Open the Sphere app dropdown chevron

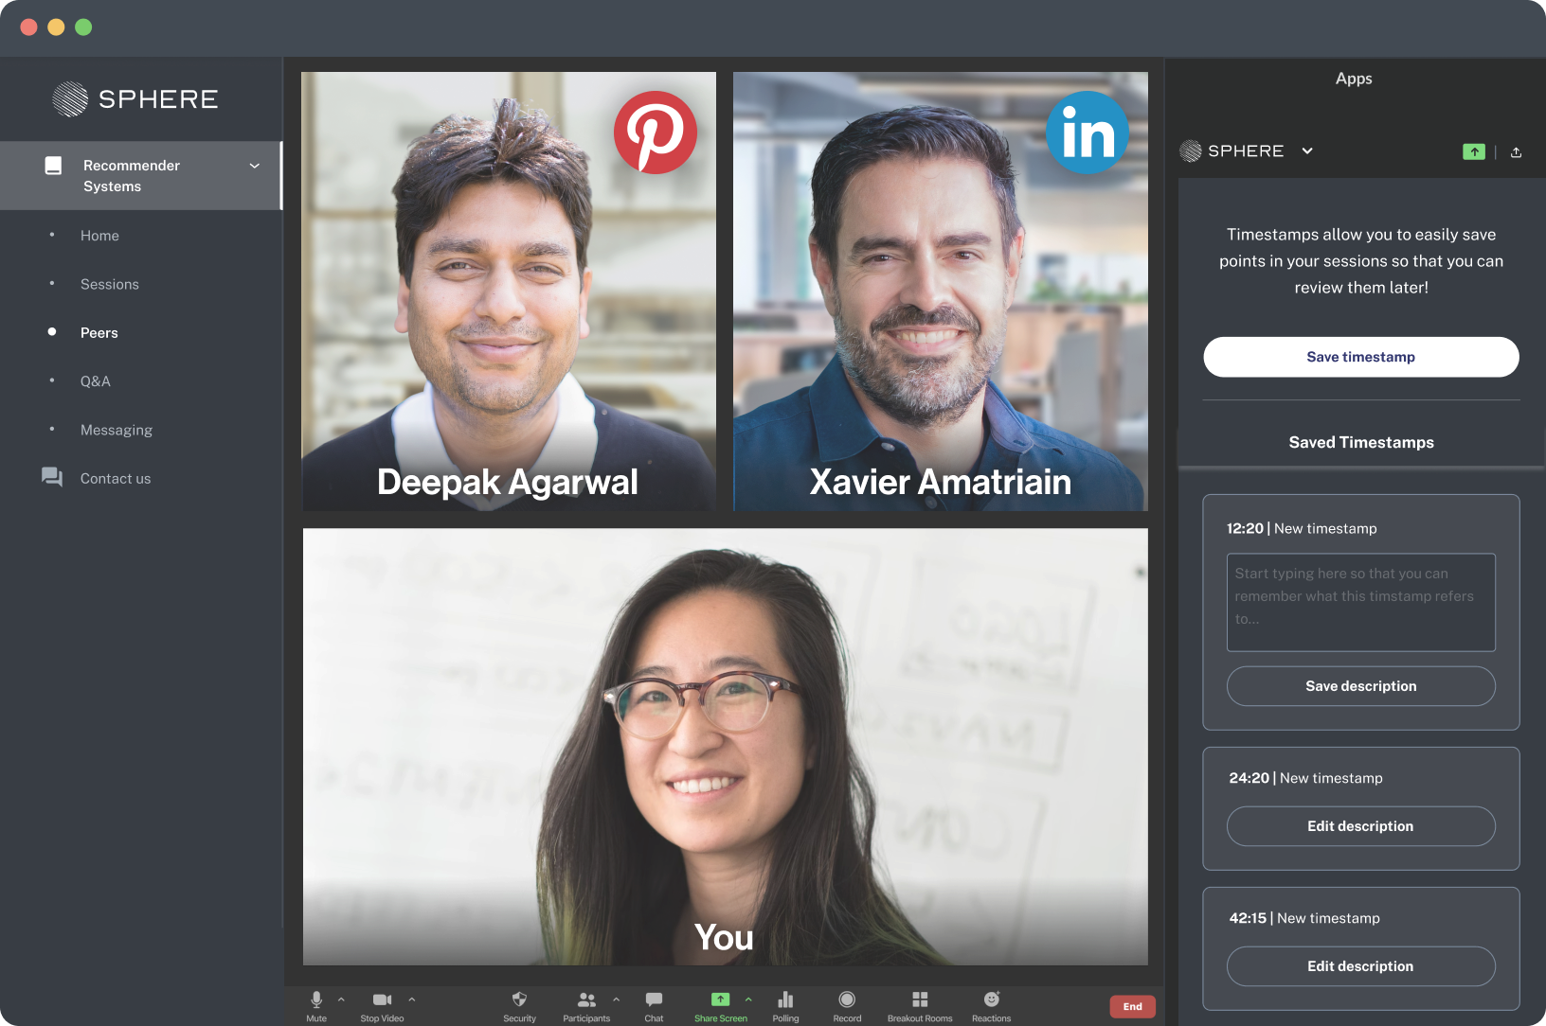tap(1307, 150)
